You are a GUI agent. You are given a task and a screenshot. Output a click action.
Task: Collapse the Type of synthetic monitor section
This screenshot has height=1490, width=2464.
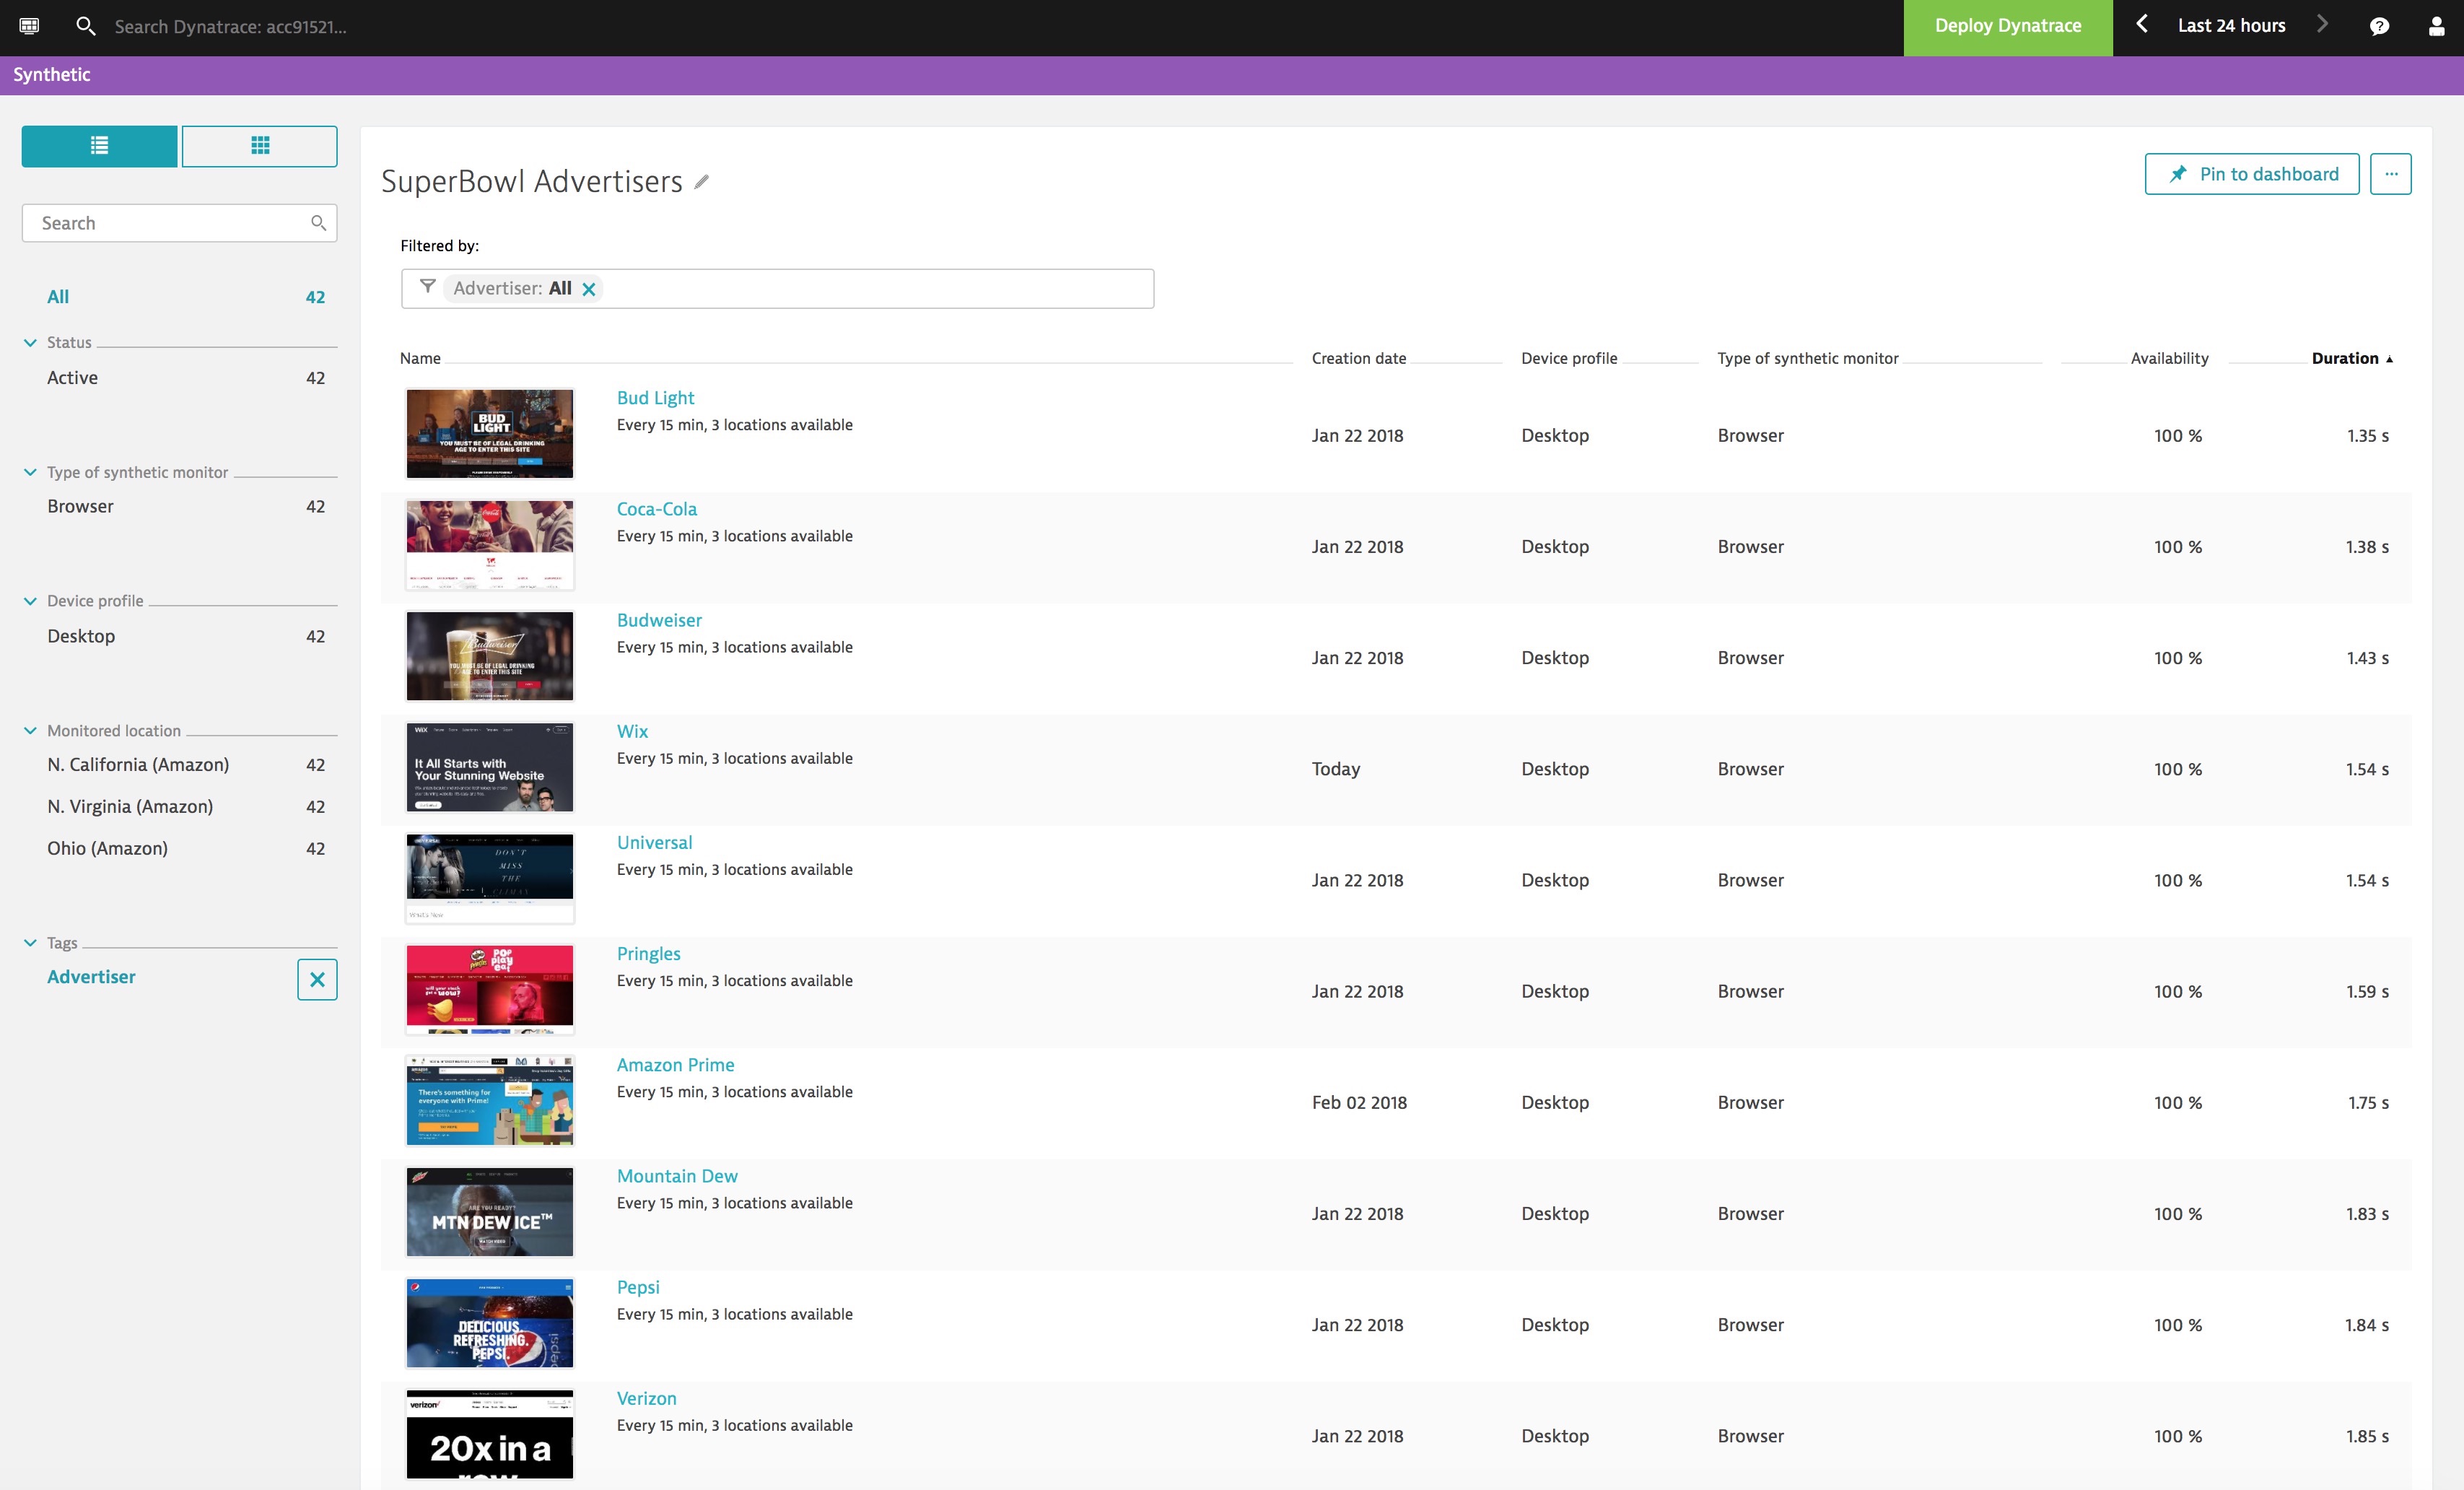click(x=30, y=472)
